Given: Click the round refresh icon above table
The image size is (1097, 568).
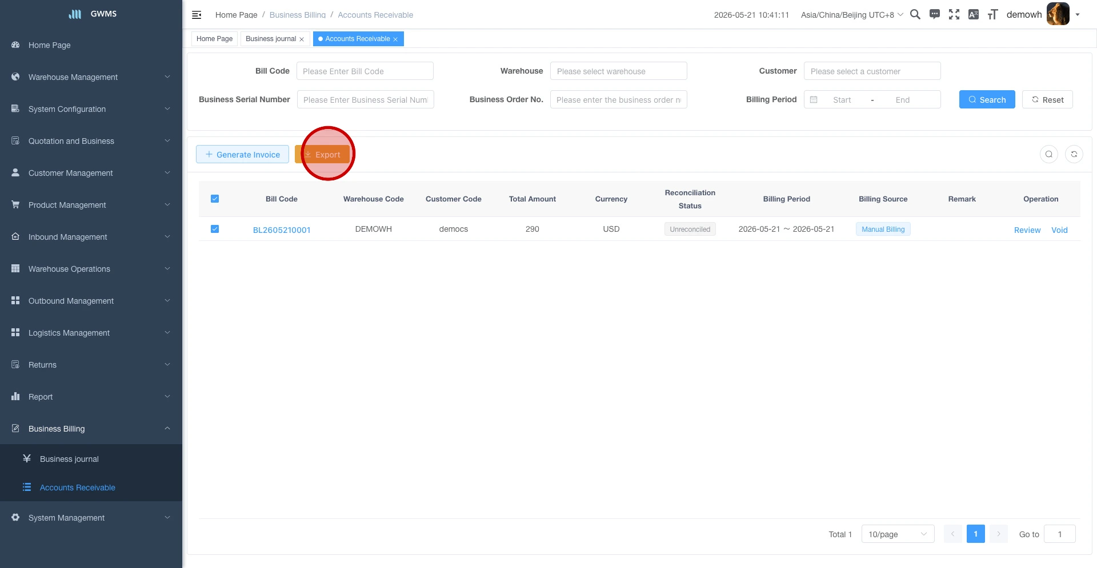Looking at the screenshot, I should (1074, 154).
